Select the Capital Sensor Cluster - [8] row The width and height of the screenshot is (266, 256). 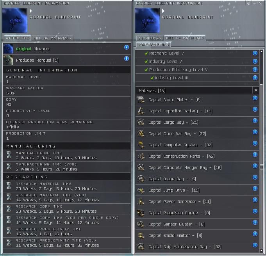197,224
